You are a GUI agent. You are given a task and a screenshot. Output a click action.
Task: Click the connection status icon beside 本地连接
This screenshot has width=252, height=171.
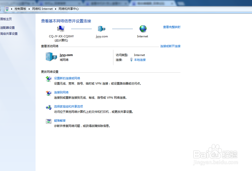(x=131, y=60)
